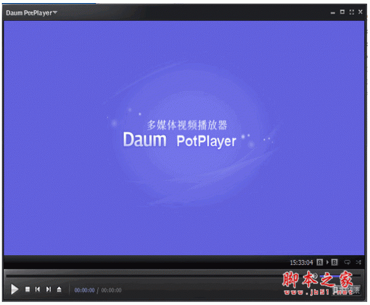Open the Daum PotPlayer main menu dropdown
The height and width of the screenshot is (305, 370).
[31, 13]
